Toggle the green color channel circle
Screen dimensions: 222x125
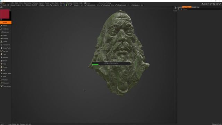click(x=66, y=5)
